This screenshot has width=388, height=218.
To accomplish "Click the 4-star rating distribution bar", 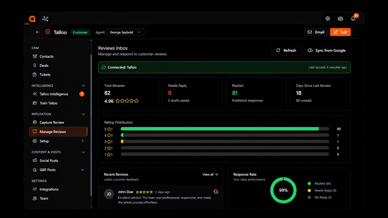I will pyautogui.click(x=225, y=135).
